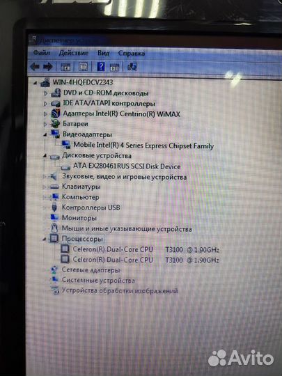Click the DVD и CD-ROM drive icon

tap(56, 93)
